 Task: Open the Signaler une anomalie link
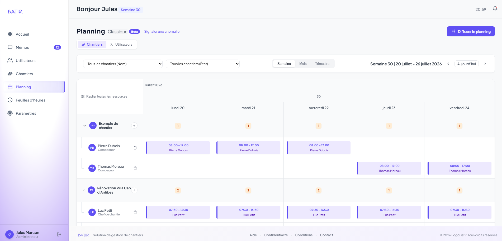click(x=162, y=32)
